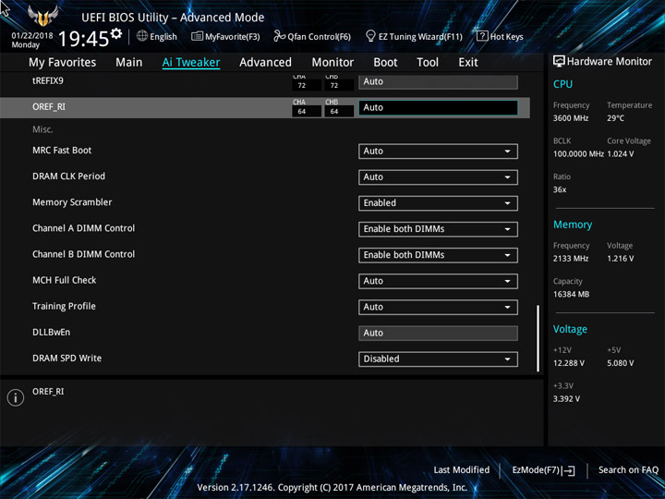This screenshot has width=665, height=499.
Task: Click Search on FAQ link
Action: pyautogui.click(x=628, y=470)
